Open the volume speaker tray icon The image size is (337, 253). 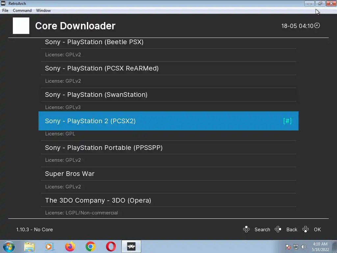pyautogui.click(x=303, y=247)
